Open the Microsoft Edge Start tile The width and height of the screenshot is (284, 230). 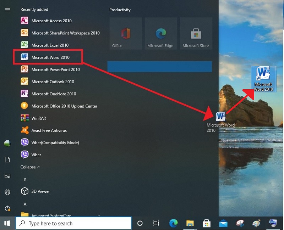coord(160,34)
